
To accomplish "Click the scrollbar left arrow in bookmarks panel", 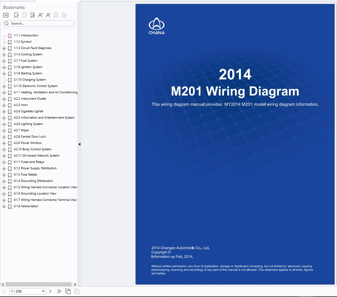I will [x=3, y=284].
